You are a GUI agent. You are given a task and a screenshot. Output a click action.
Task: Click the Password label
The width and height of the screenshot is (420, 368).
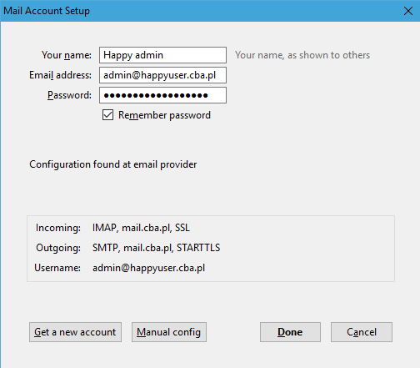[x=69, y=95]
